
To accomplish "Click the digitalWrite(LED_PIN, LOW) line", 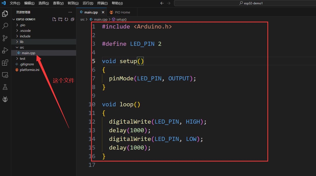I will [x=156, y=139].
